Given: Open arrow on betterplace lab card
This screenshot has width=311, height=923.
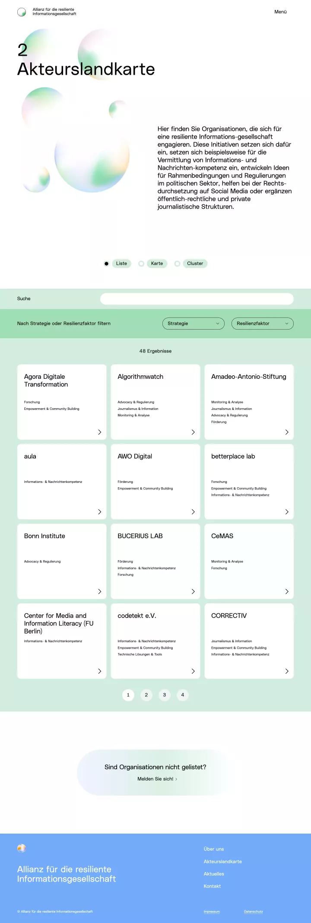Looking at the screenshot, I should click(287, 512).
